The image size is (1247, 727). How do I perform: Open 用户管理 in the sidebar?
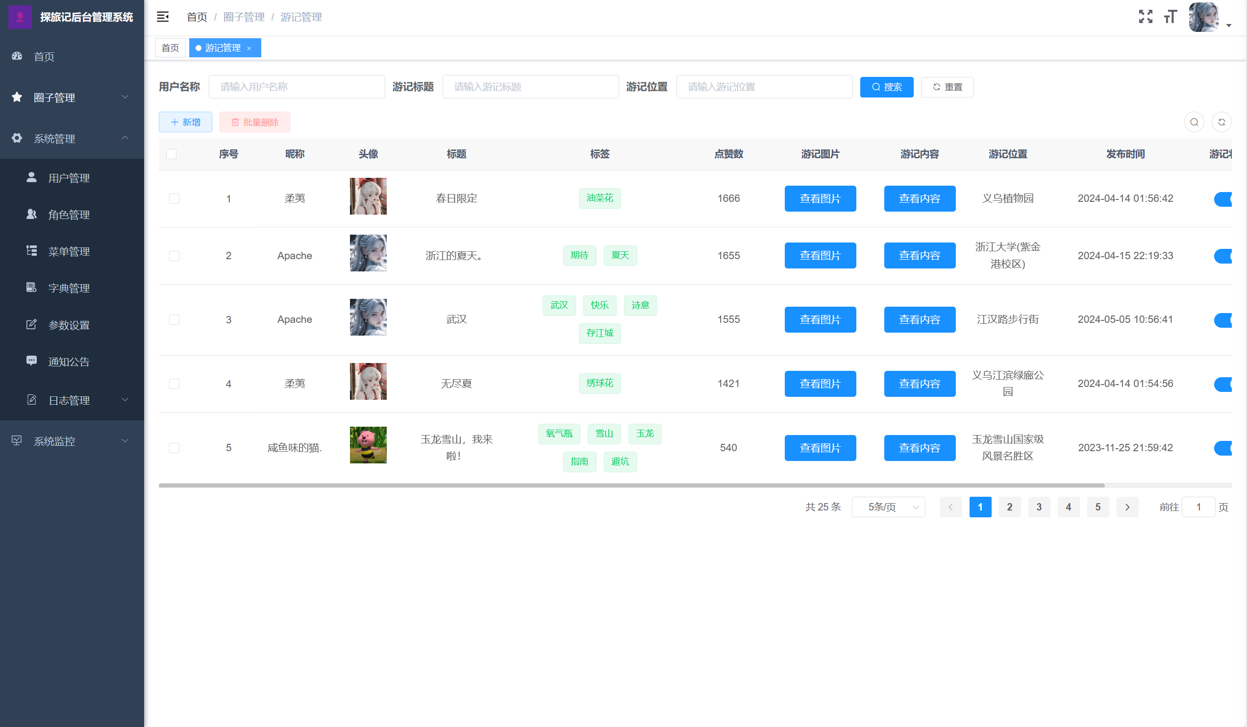[x=69, y=178]
